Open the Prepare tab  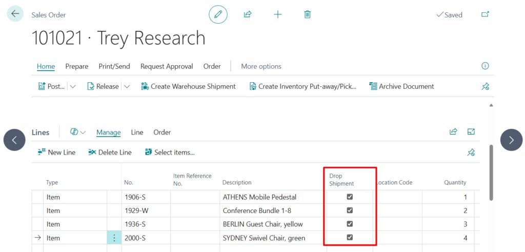pyautogui.click(x=77, y=66)
